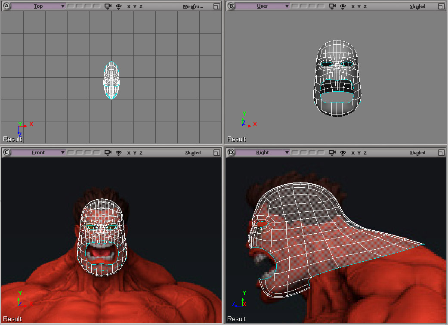The height and width of the screenshot is (325, 448).
Task: Open the Wireframe display mode menu in Top view
Action: [193, 6]
